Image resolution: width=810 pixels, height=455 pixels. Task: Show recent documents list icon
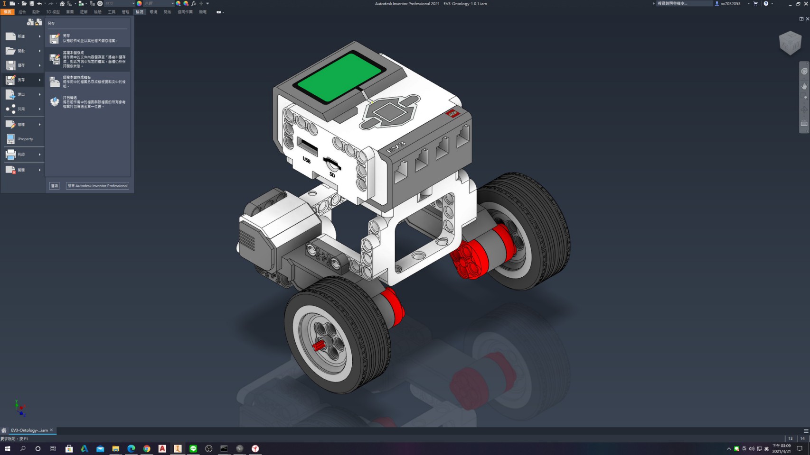click(x=30, y=22)
